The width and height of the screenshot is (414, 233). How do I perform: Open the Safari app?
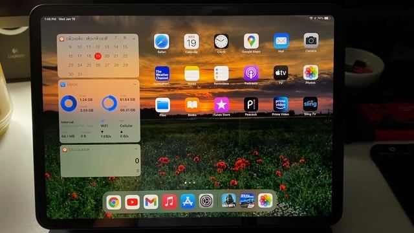click(162, 41)
